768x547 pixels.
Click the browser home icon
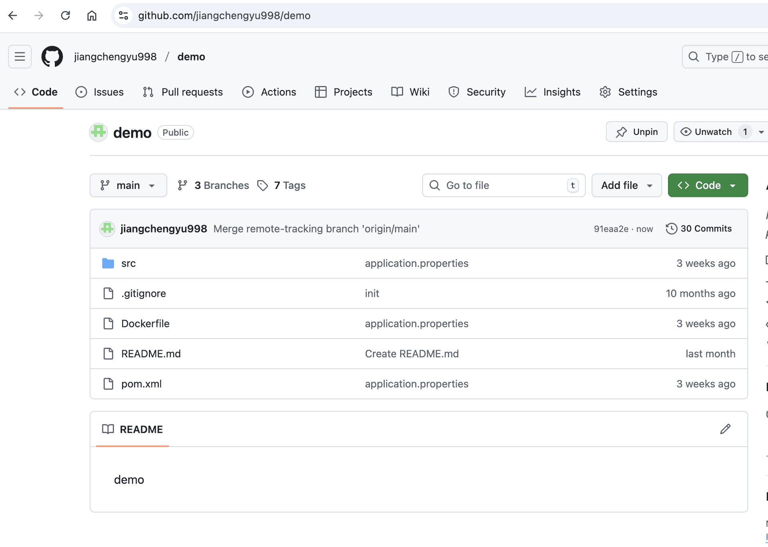pos(92,16)
